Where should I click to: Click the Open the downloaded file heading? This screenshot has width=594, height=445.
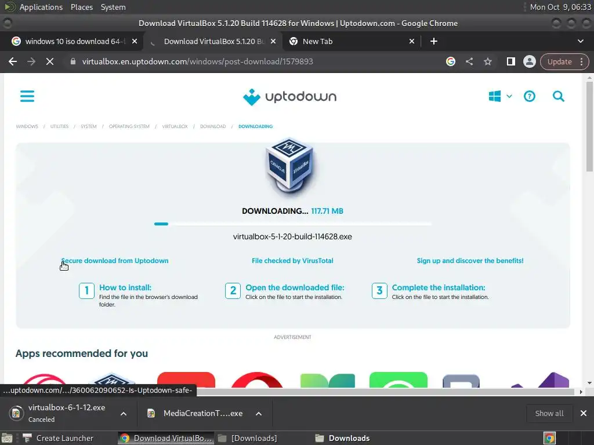(x=295, y=287)
